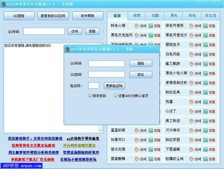Viewport: 224px width, 169px height.
Task: Toggle the 保存密码 checkbox
Action: (x=90, y=96)
